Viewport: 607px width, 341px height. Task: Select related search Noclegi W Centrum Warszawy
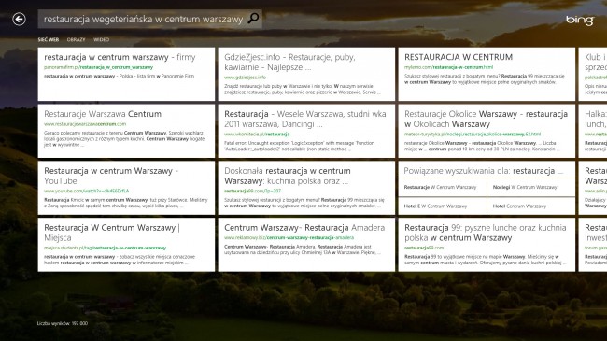531,187
